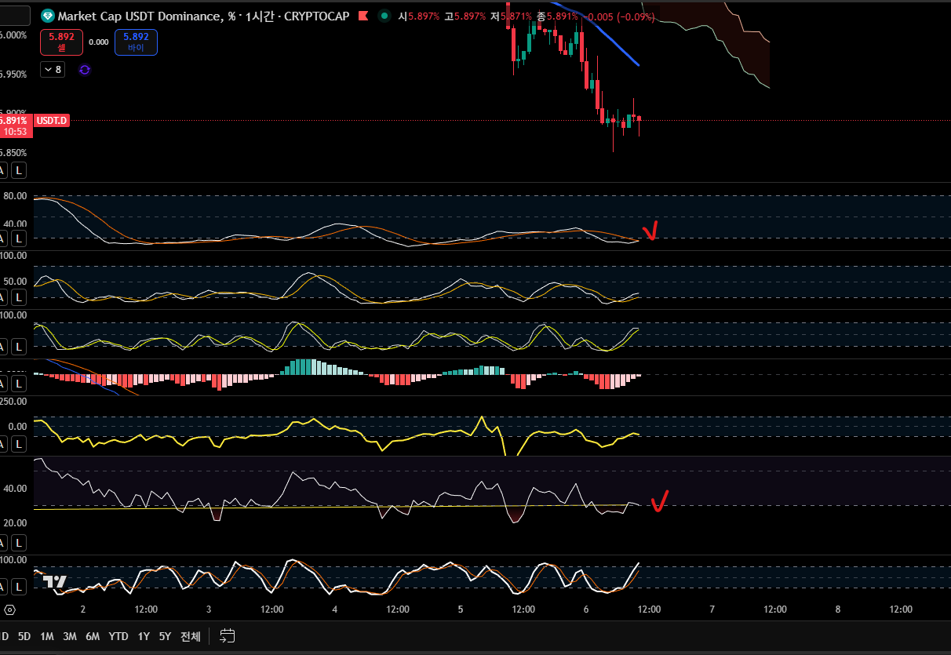Toggle log scale L in bottom indicator pane
Viewport: 951px width, 655px height.
click(x=19, y=587)
